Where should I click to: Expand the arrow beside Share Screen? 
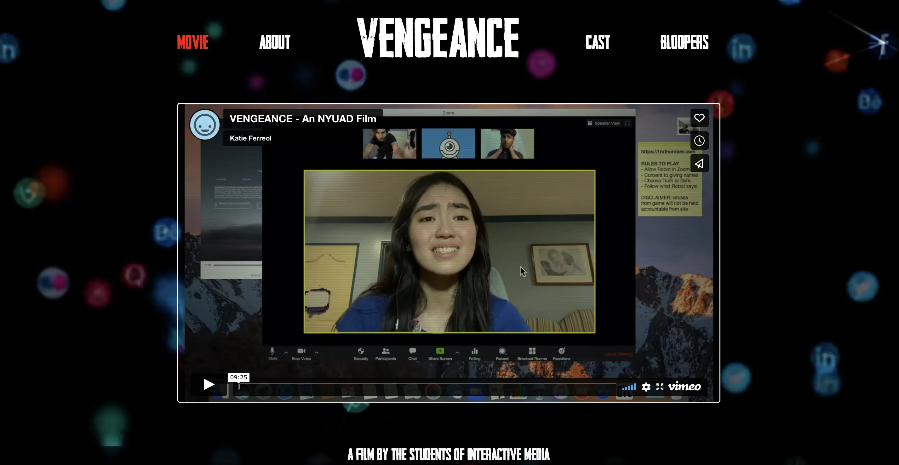pos(457,353)
